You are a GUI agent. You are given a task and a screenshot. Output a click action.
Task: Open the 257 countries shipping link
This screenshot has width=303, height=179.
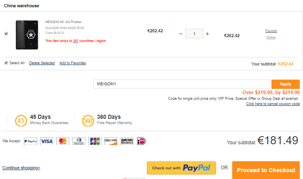pos(76,41)
